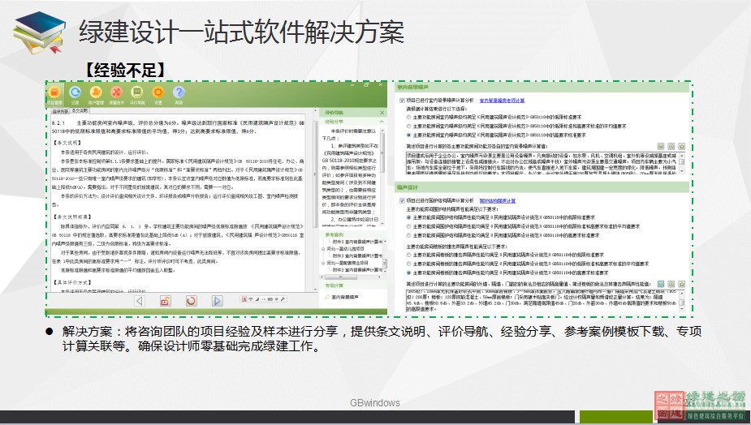Toggle 项目已进行室内背景噪声计算分析 checkbox
Viewport: 751px width, 425px height.
pos(403,101)
